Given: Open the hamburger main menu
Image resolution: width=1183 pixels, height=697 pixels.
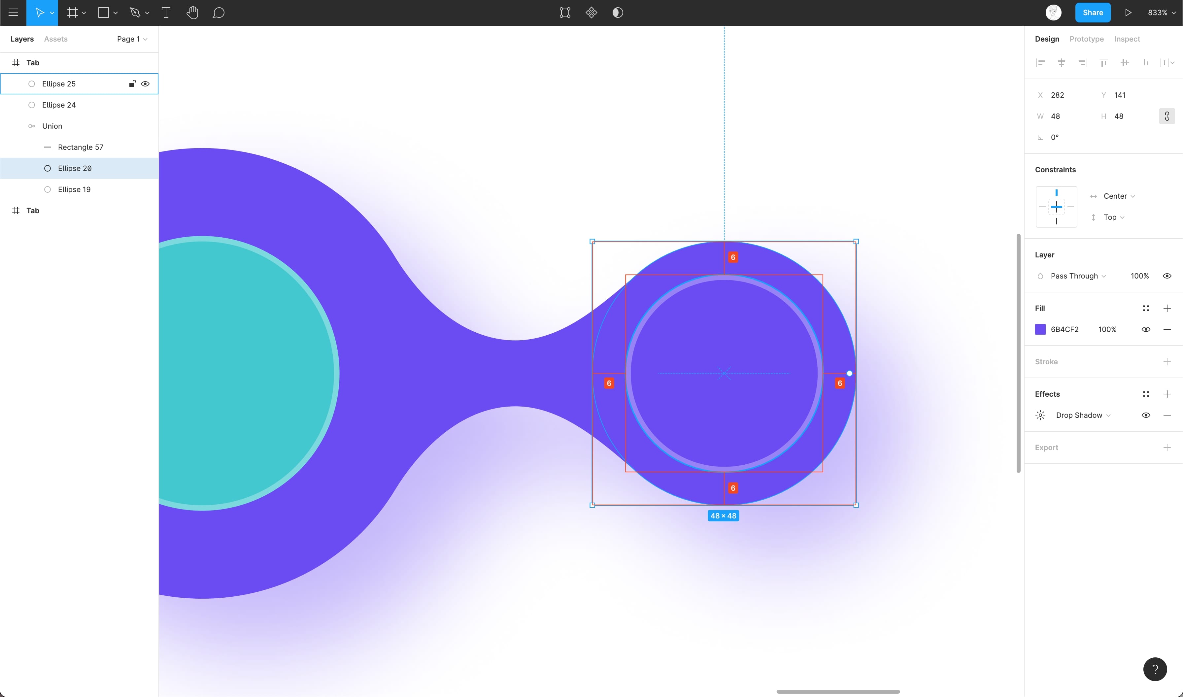Looking at the screenshot, I should click(13, 13).
